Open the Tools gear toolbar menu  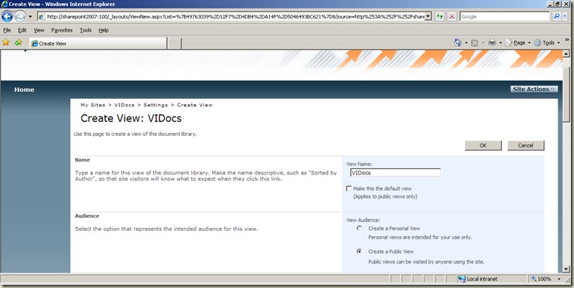pyautogui.click(x=547, y=42)
